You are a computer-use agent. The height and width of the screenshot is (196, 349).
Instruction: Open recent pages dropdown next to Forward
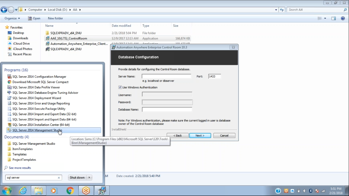click(x=16, y=10)
